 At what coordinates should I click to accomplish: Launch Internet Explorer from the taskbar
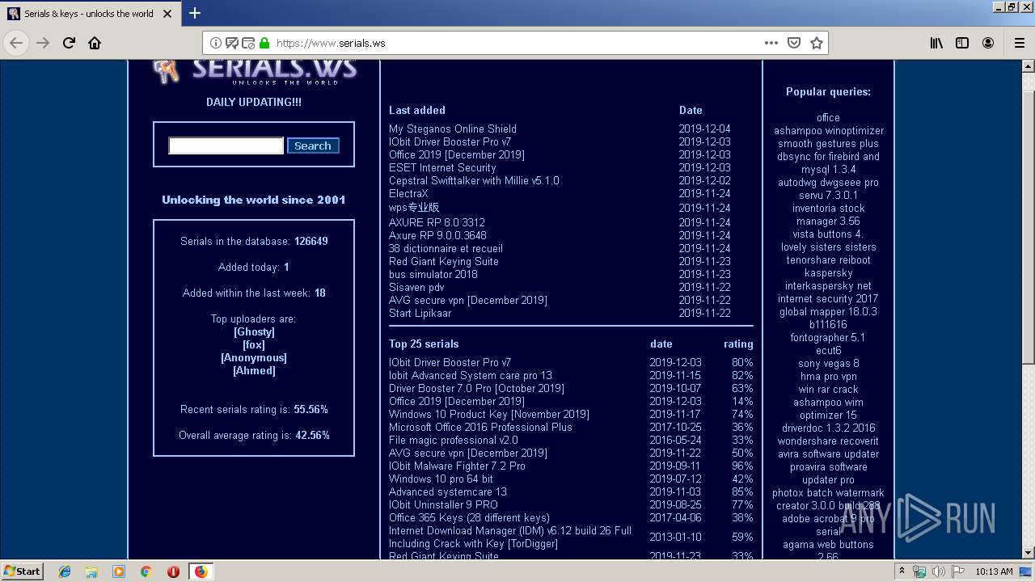coord(65,571)
